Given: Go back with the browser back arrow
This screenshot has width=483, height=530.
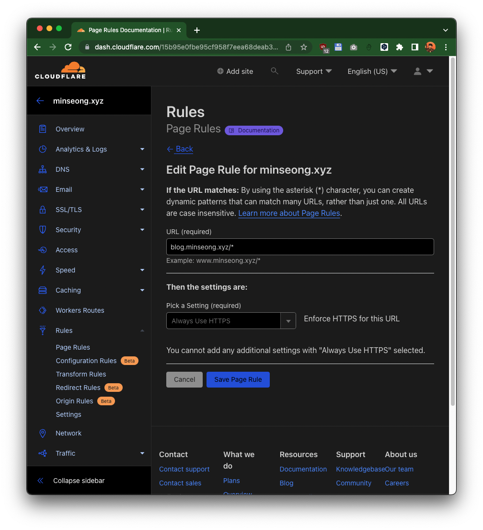Looking at the screenshot, I should pos(37,47).
